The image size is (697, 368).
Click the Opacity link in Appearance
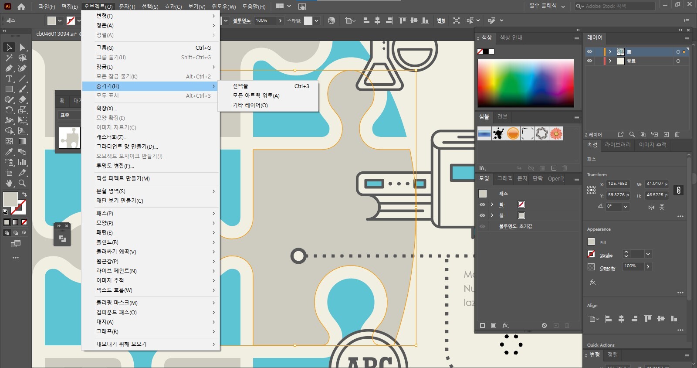607,268
